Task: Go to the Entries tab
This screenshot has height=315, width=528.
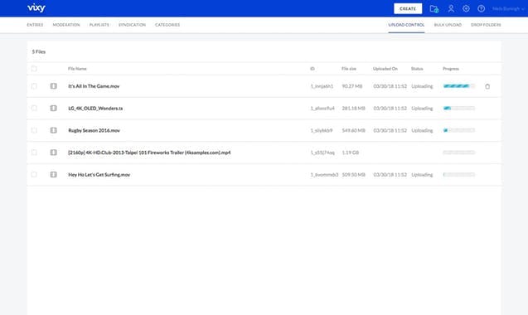Action: tap(35, 25)
